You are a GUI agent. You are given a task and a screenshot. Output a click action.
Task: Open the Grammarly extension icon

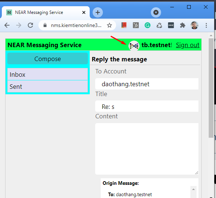click(148, 25)
